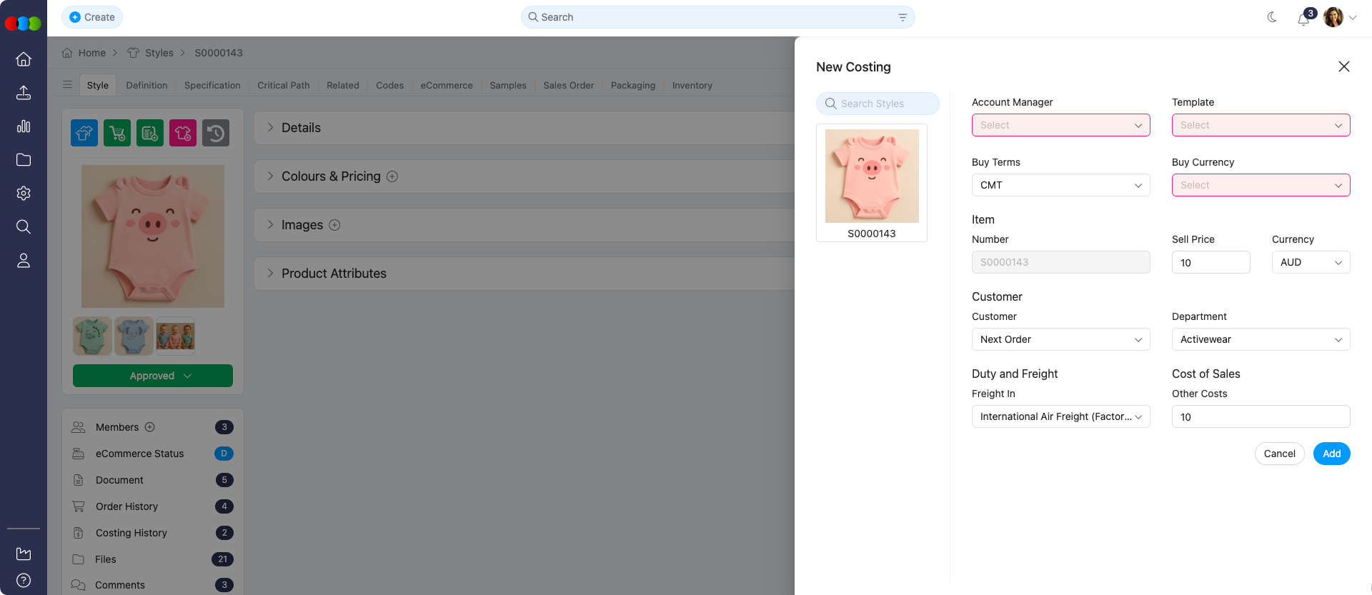This screenshot has width=1372, height=595.
Task: Click the grey history clock icon
Action: tap(216, 133)
